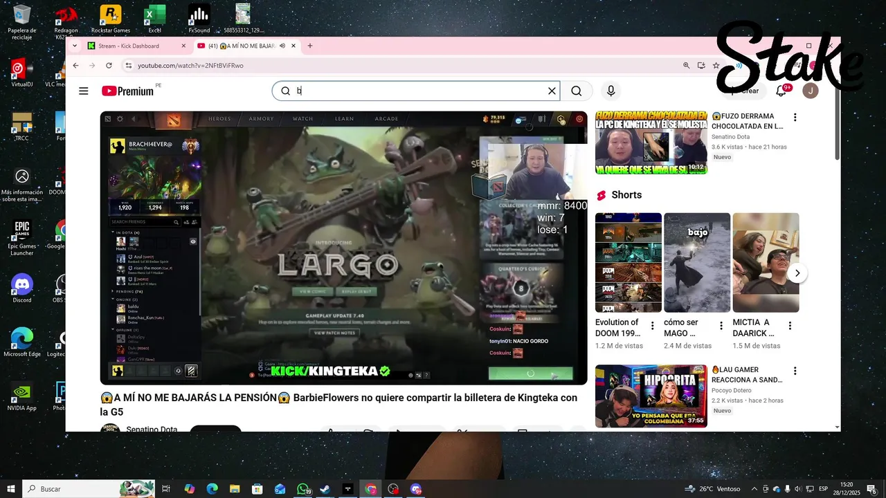
Task: Open the YouTube hamburger guide menu
Action: tap(84, 91)
